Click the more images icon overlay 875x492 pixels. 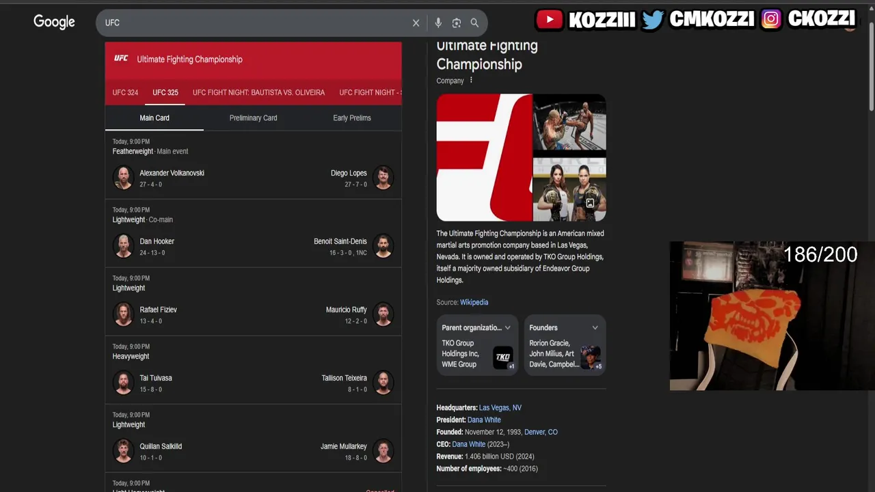pos(590,203)
